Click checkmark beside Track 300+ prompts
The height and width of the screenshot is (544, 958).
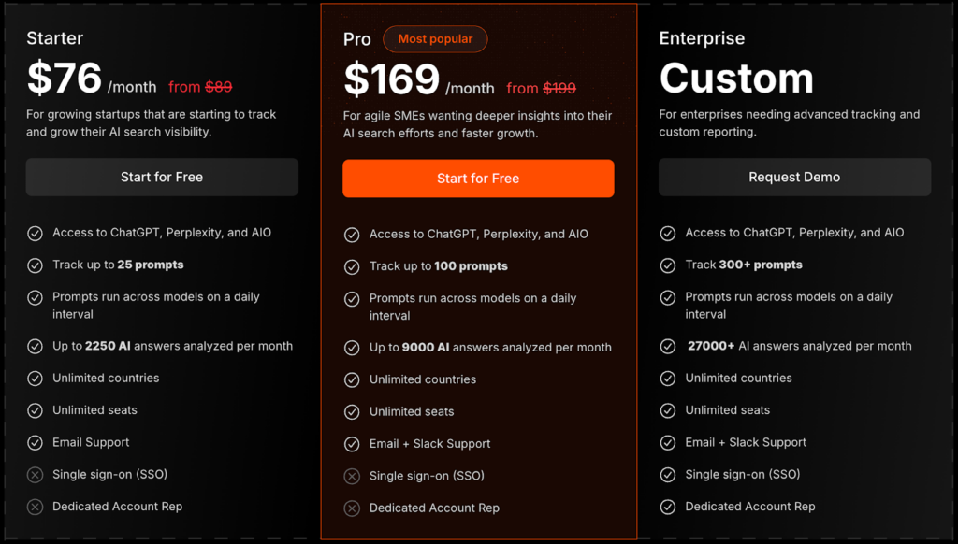tap(668, 265)
